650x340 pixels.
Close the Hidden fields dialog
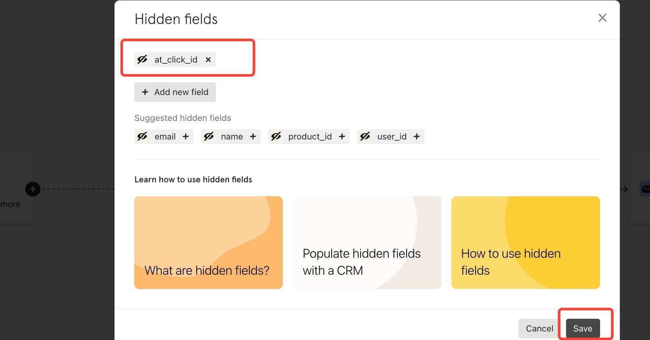pyautogui.click(x=602, y=18)
